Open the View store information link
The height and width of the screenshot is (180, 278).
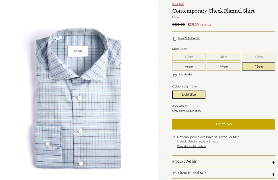(191, 146)
